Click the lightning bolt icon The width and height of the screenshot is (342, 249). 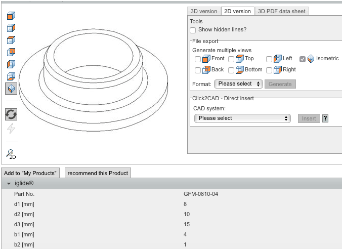(11, 129)
